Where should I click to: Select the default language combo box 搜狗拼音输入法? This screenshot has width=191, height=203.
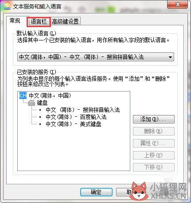click(x=96, y=57)
